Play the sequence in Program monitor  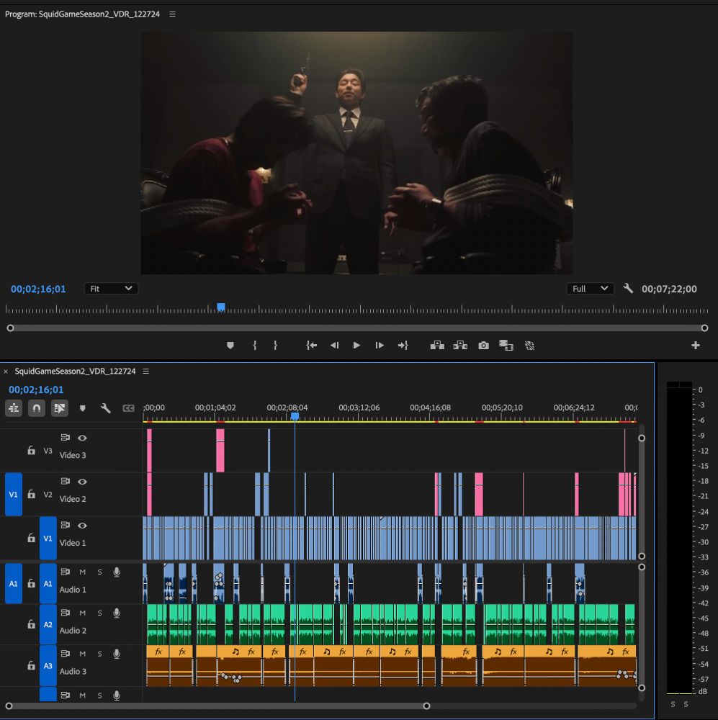[x=356, y=346]
